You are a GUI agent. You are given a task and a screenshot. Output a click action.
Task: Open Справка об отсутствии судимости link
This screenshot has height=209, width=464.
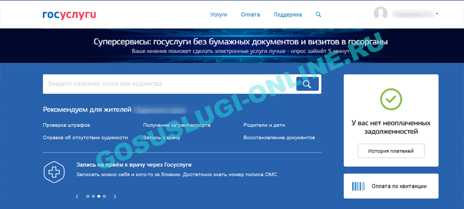click(x=85, y=138)
